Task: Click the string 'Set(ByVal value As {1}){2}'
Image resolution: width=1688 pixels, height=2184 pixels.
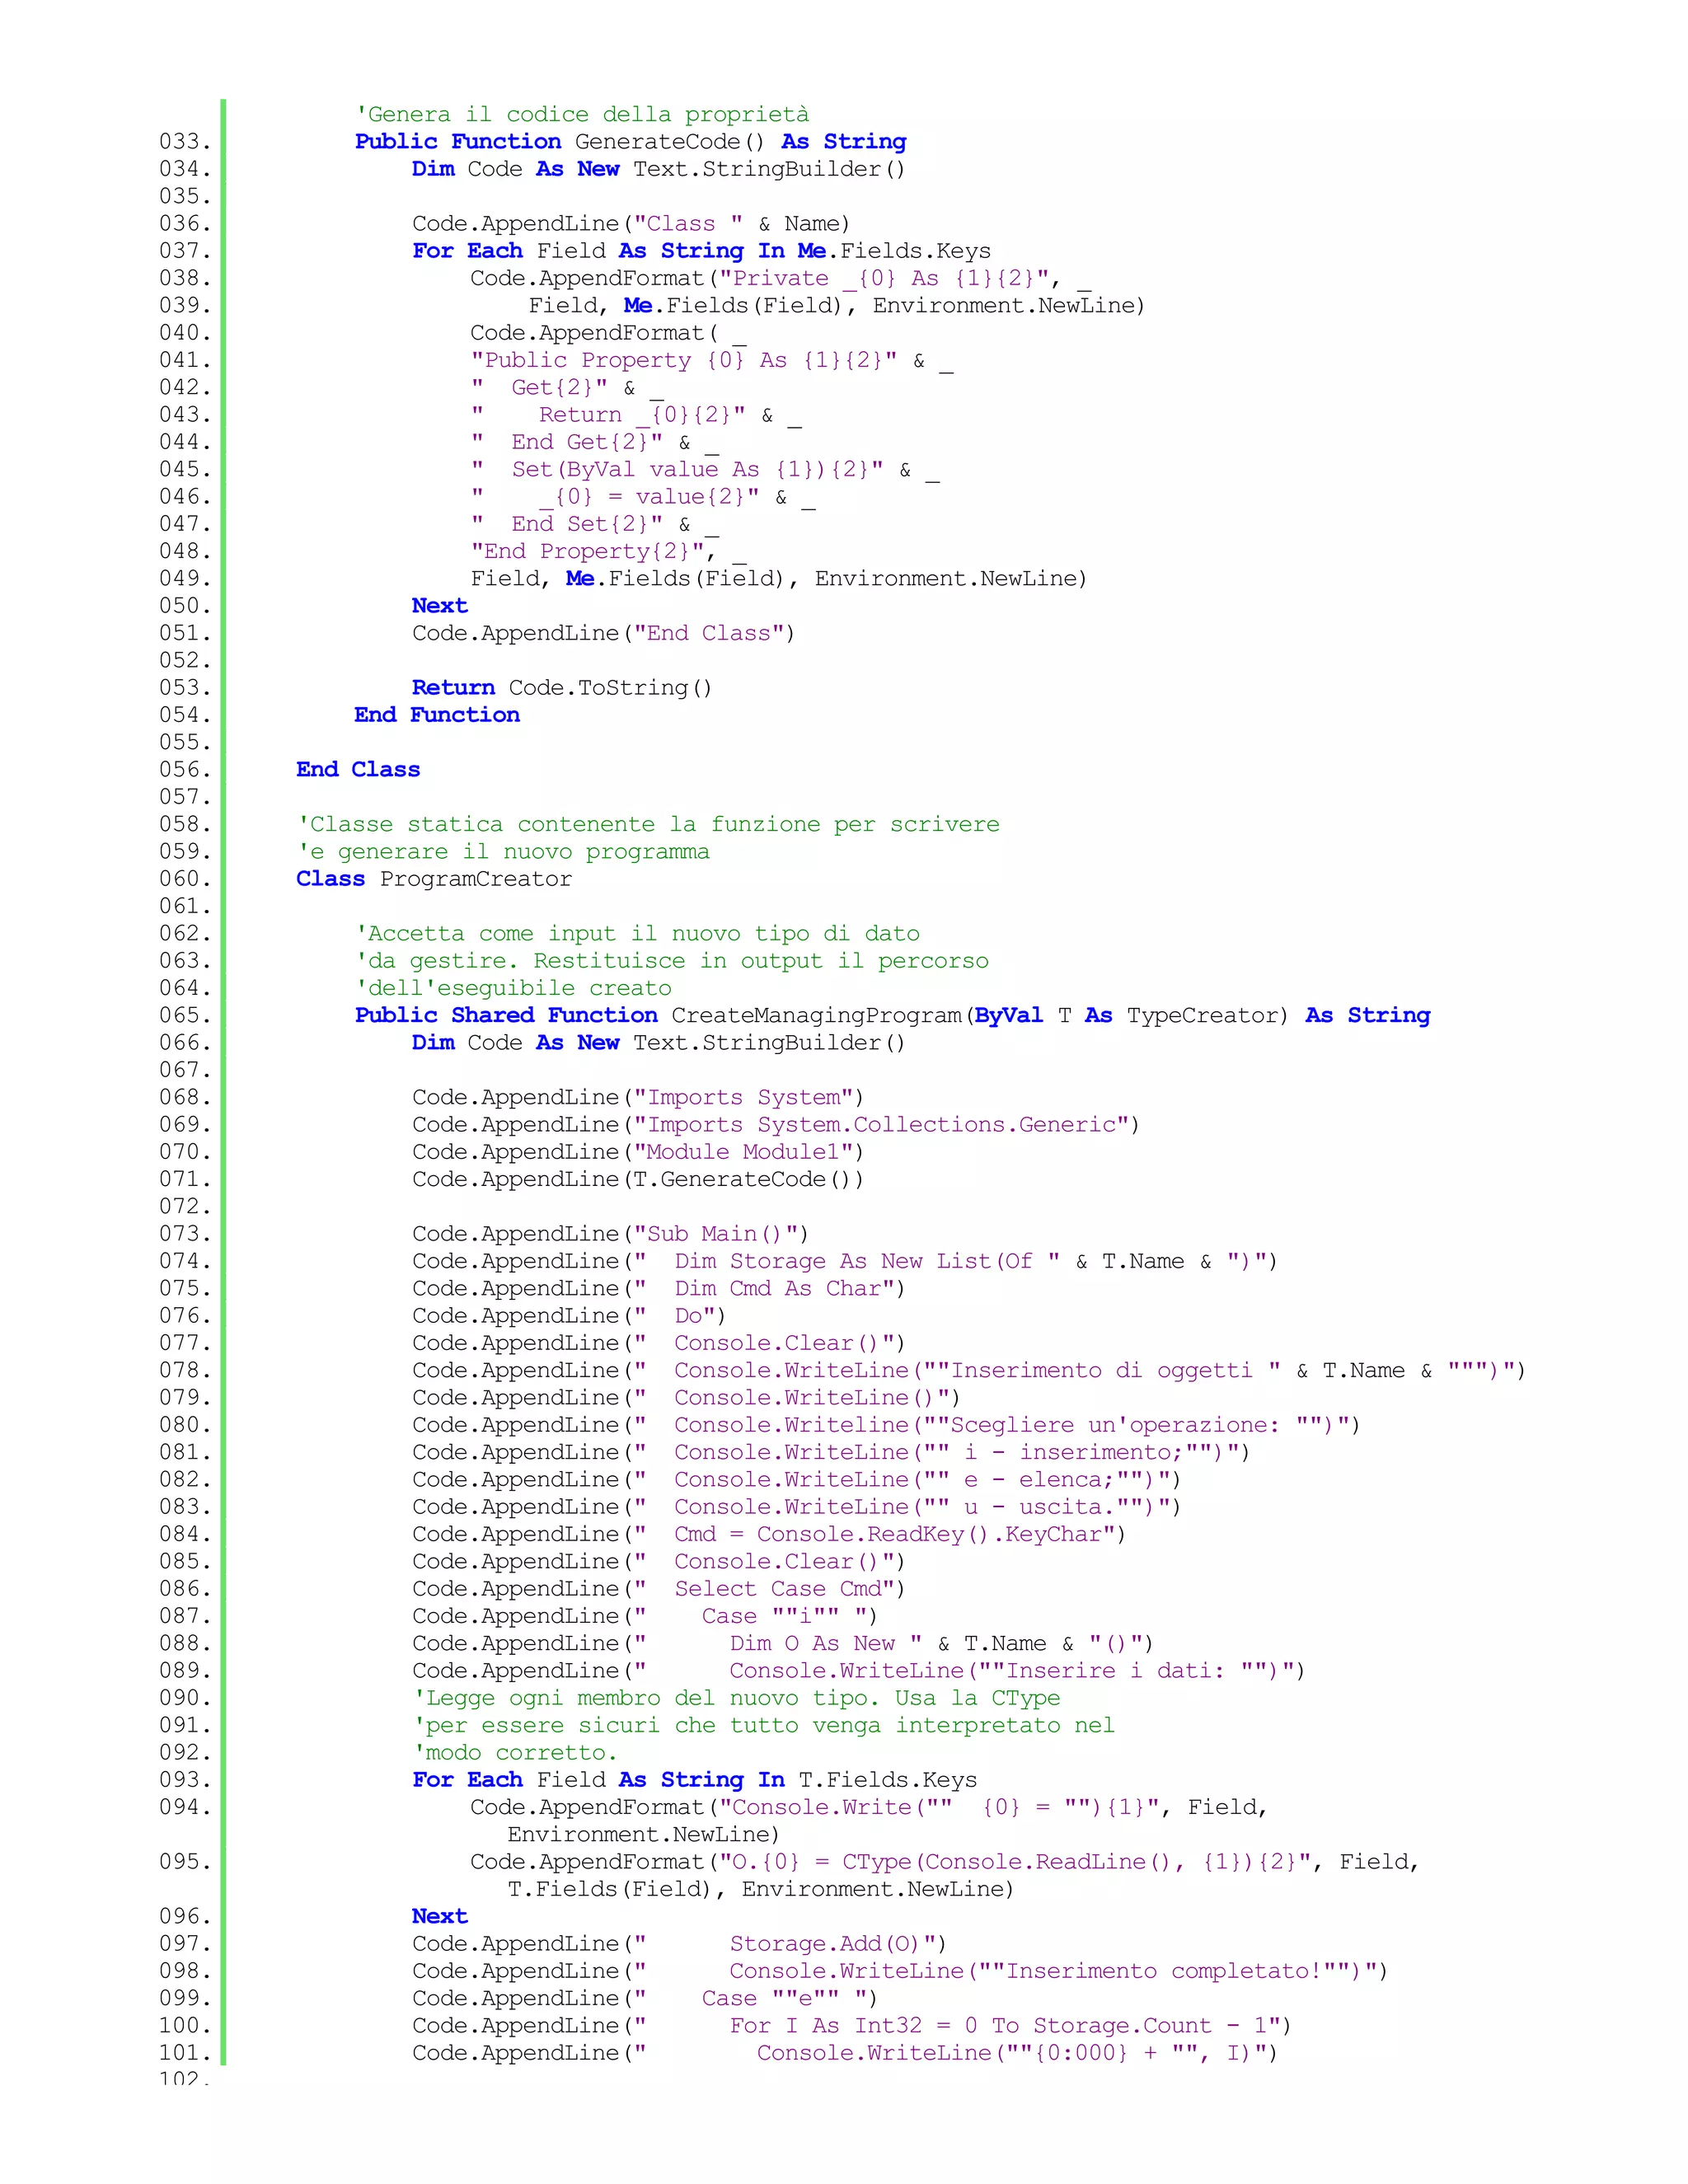Action: click(691, 470)
